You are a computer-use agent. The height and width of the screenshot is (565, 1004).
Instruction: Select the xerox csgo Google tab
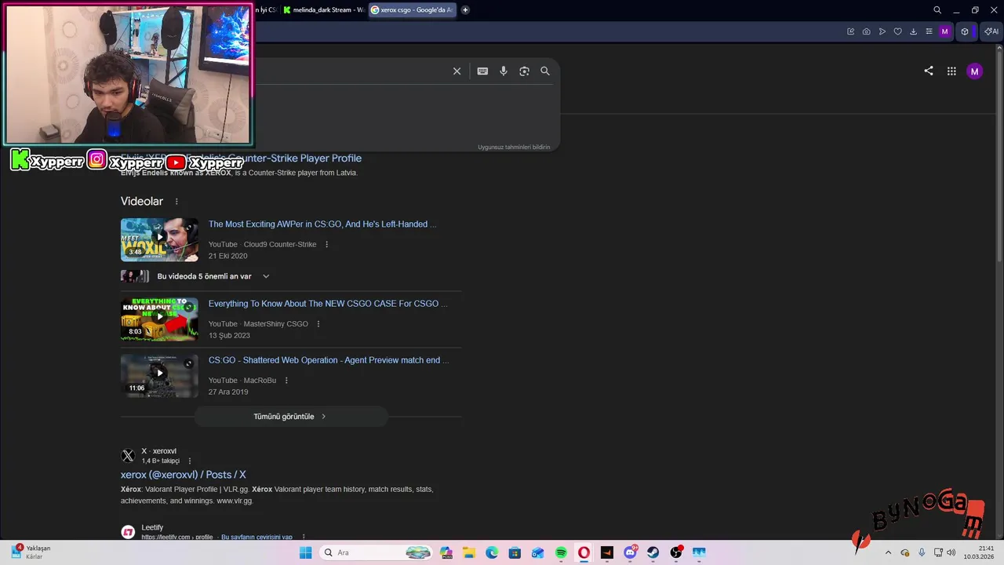point(412,10)
